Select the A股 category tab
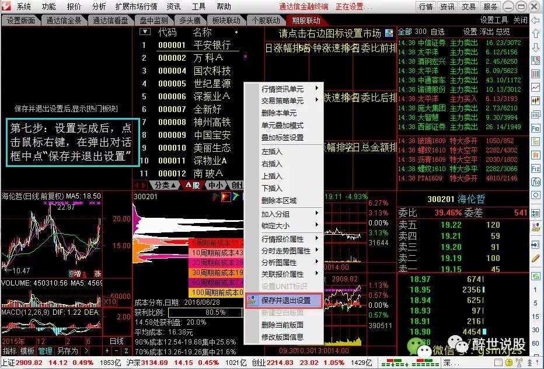The image size is (544, 369). (x=193, y=185)
